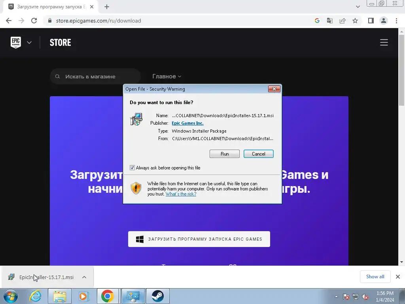Viewport: 405px width, 304px height.
Task: Open Windows Media Player from the taskbar
Action: tap(83, 296)
